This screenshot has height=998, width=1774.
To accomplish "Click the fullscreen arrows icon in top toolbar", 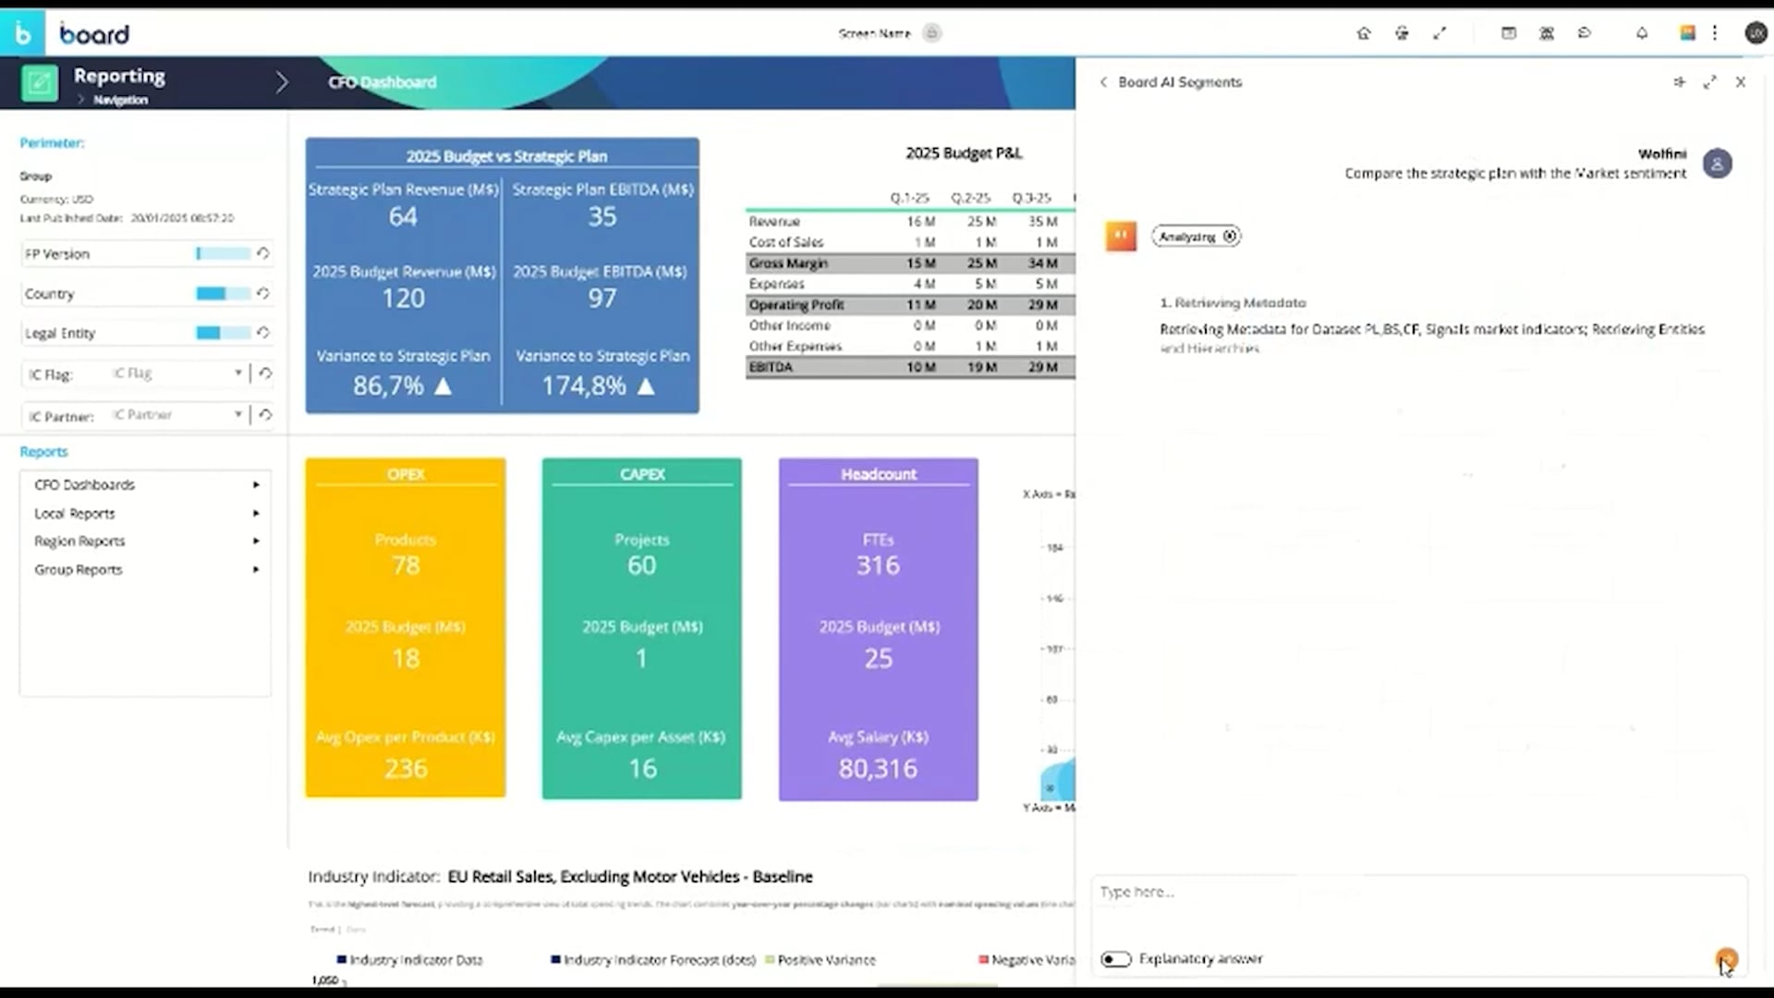I will coord(1440,33).
